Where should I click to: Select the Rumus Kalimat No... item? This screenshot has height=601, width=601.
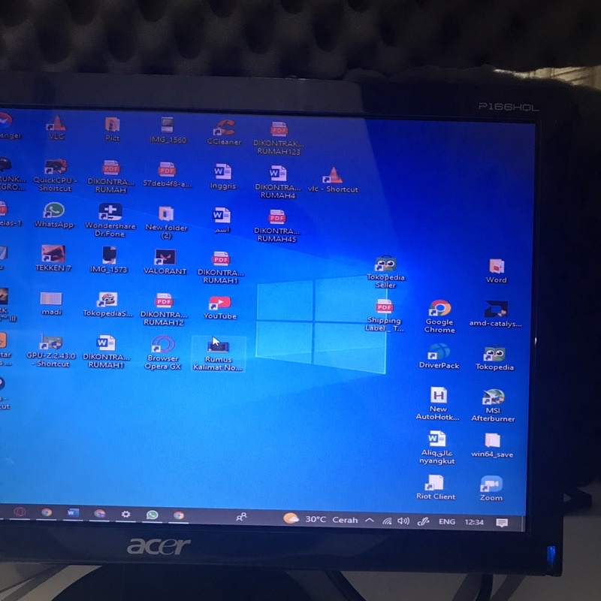click(218, 354)
